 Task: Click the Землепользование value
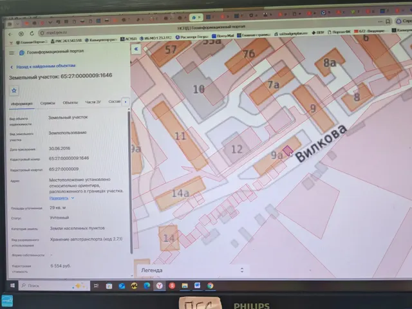pos(68,133)
